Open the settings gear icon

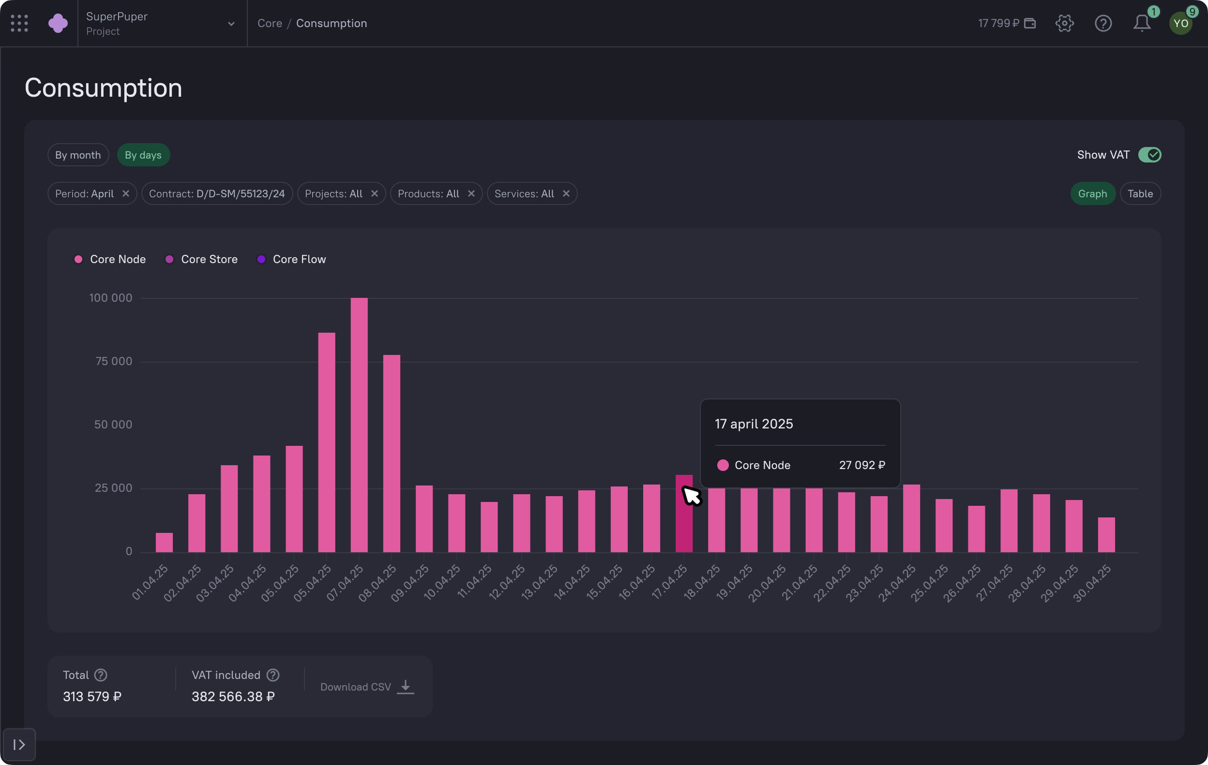tap(1064, 23)
